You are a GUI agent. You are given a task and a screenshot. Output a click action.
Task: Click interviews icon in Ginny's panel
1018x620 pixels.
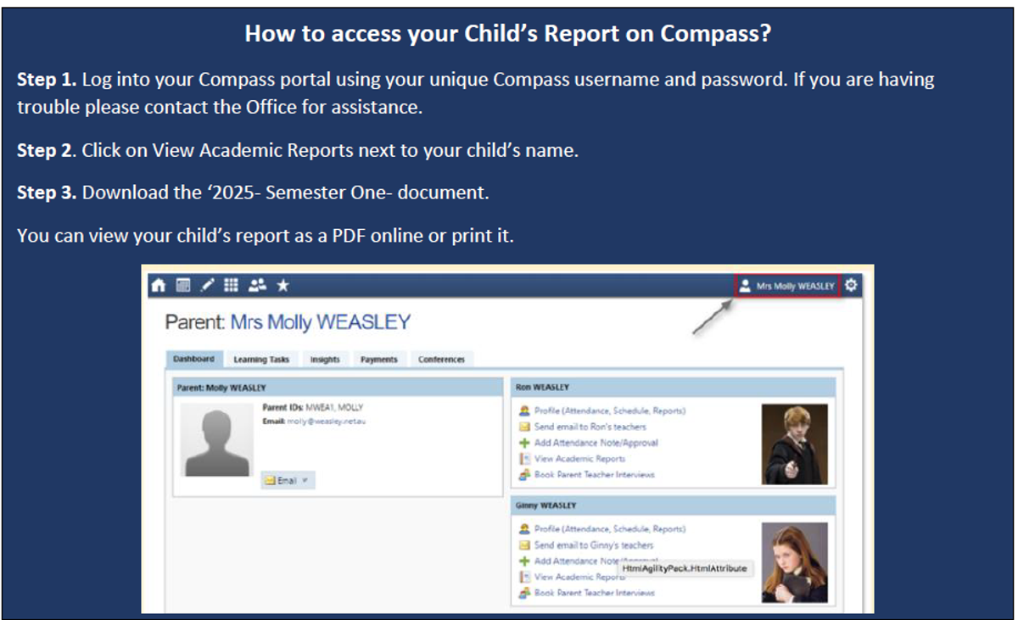524,593
